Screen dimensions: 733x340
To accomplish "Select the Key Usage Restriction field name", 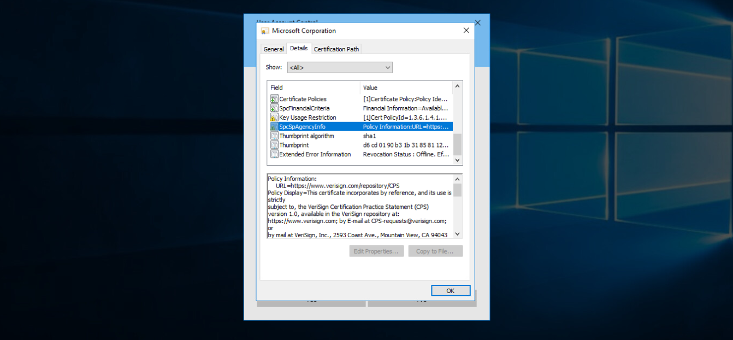I will (308, 118).
